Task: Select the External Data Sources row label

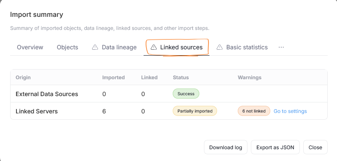Action: [47, 94]
